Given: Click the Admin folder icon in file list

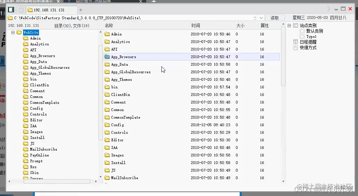Looking at the screenshot, I should 107,34.
